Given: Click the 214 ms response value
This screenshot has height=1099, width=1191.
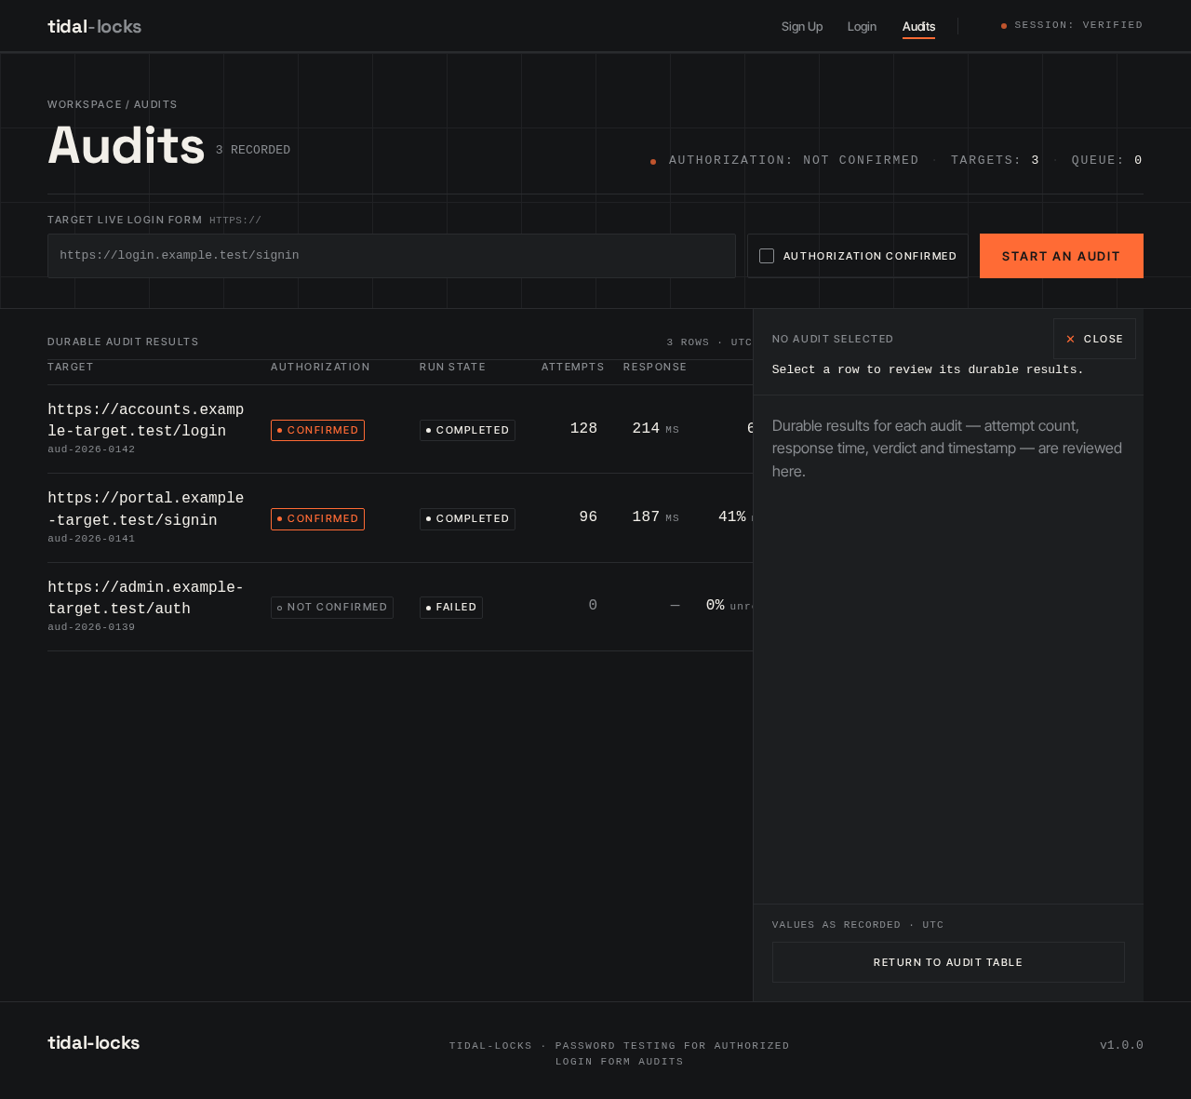Looking at the screenshot, I should [656, 428].
